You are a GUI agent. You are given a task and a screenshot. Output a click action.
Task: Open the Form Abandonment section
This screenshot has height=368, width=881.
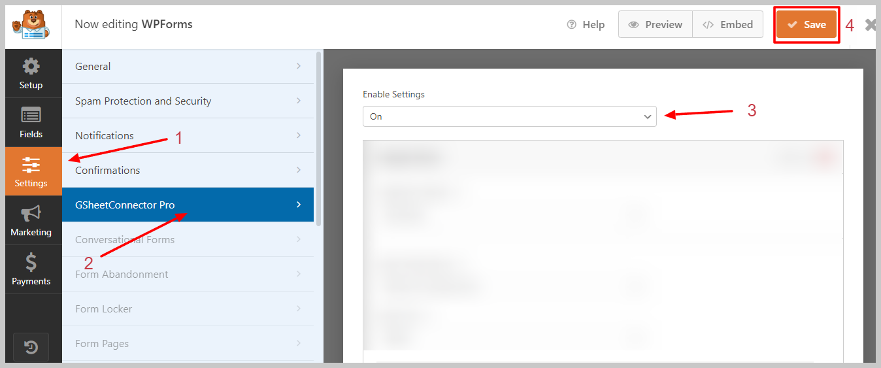click(188, 274)
